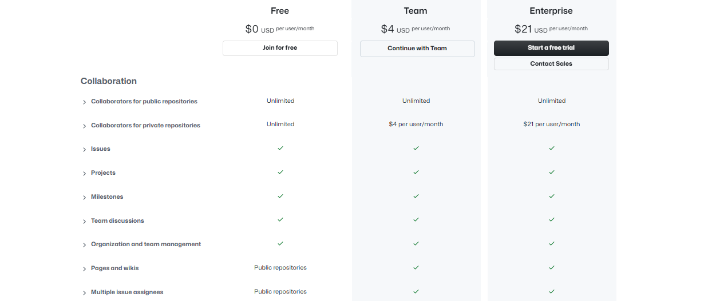
Task: Click the Contact Sales button
Action: [551, 64]
